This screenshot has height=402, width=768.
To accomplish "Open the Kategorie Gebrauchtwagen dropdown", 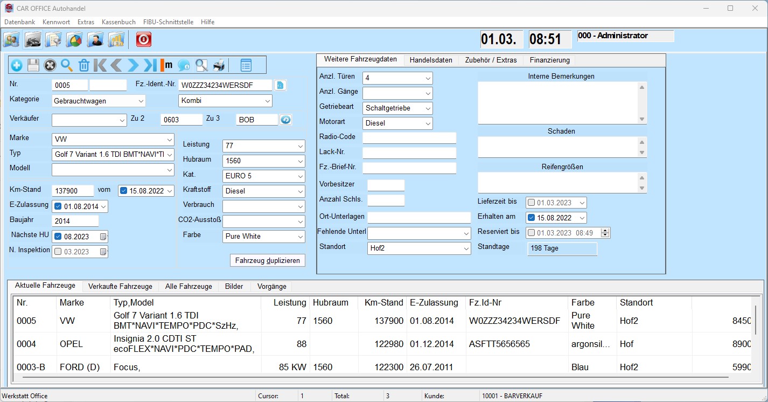I will click(x=99, y=101).
